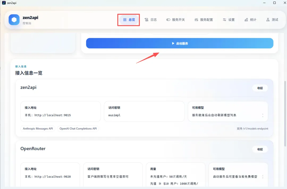Click the 总览 grid icon
Screen dimensions: 287x189
[125, 20]
